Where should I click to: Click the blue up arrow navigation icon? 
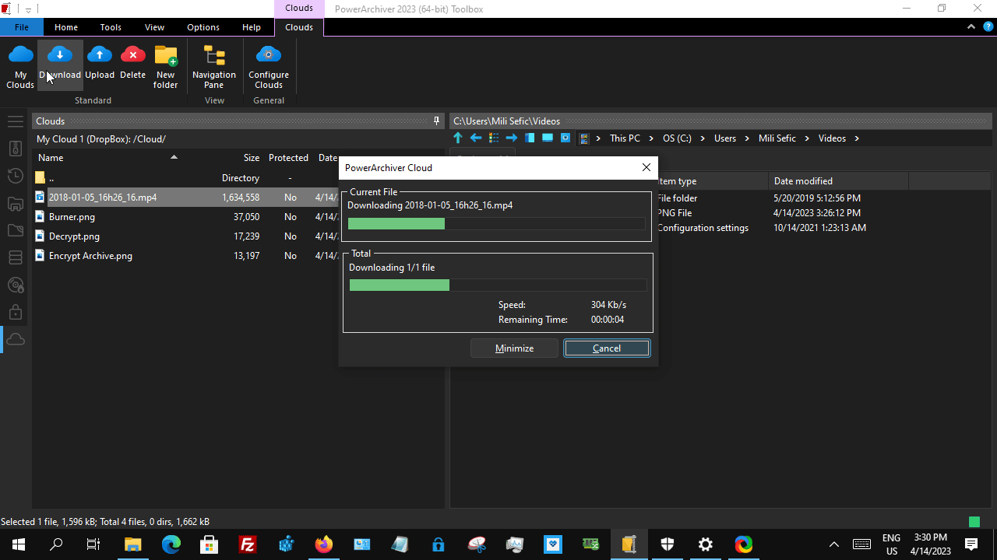point(458,138)
